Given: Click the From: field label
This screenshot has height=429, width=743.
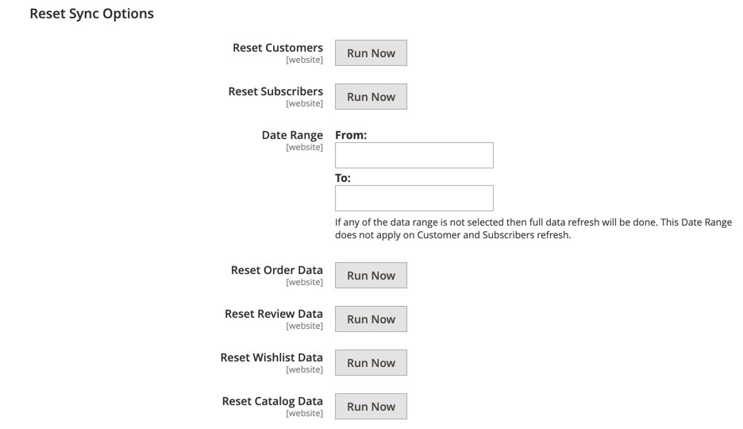Looking at the screenshot, I should [351, 135].
